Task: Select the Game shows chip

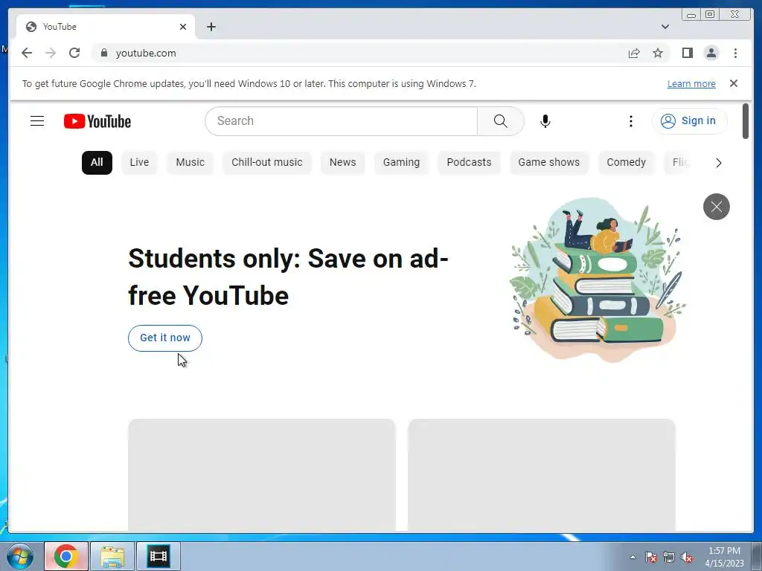Action: pyautogui.click(x=548, y=162)
